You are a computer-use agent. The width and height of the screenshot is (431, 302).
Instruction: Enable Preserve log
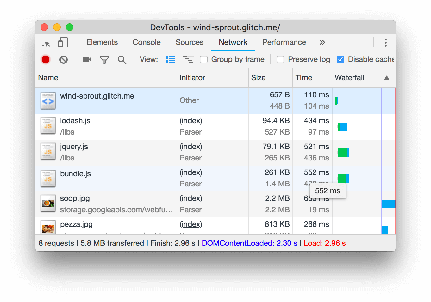click(x=280, y=59)
